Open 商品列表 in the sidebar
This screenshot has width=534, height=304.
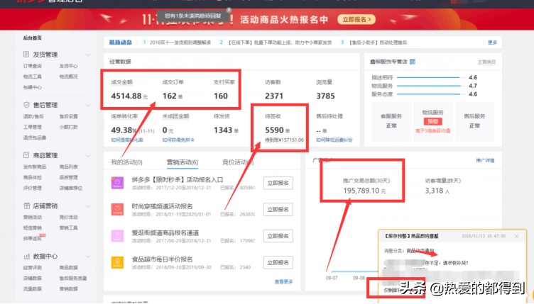coord(68,167)
